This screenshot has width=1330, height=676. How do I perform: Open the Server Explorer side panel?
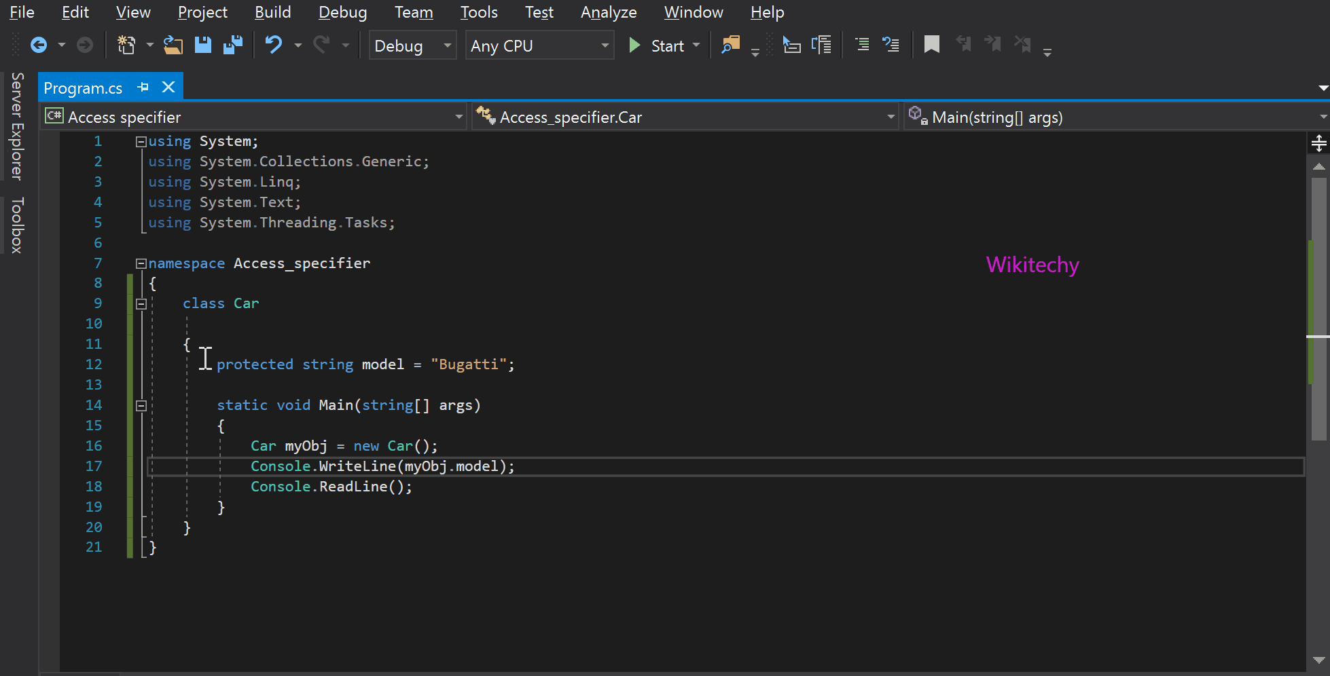17,126
